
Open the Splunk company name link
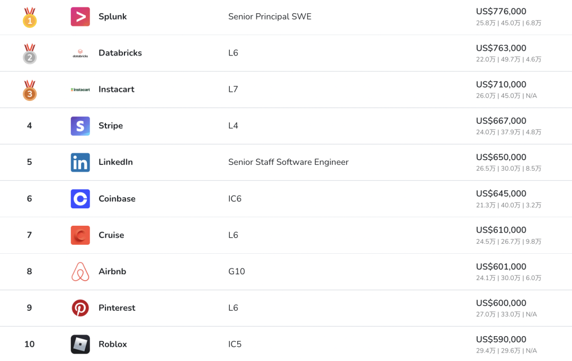tap(112, 16)
